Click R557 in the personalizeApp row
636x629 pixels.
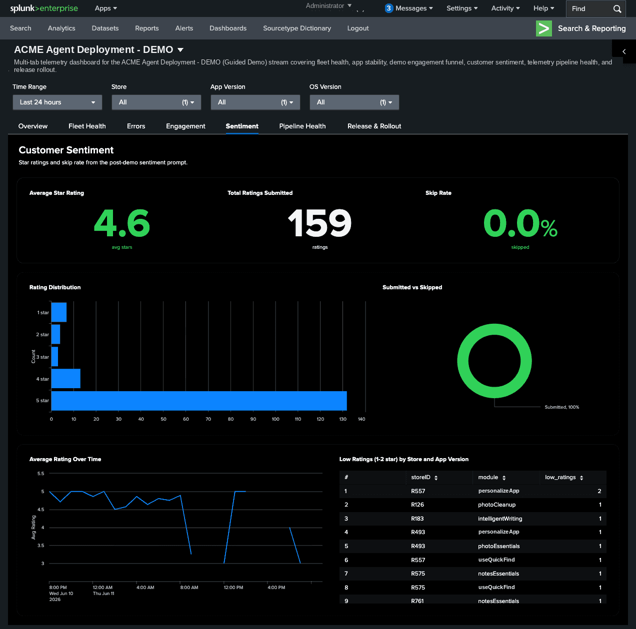click(x=418, y=491)
